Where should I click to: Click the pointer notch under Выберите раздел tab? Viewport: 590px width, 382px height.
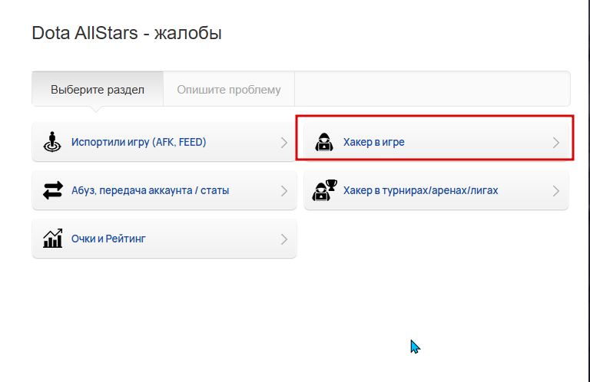tap(96, 109)
